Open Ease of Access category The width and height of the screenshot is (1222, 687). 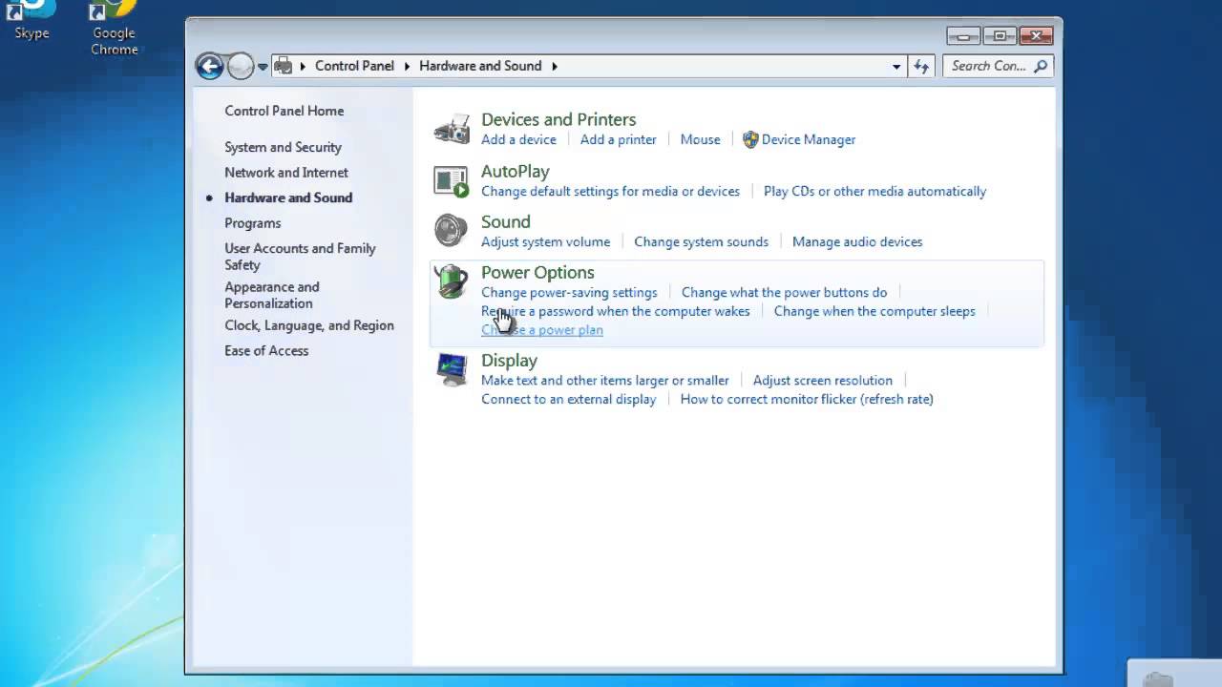coord(266,351)
